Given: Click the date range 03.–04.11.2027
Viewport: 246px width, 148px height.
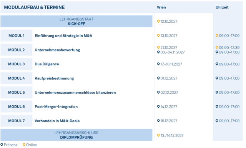Looking at the screenshot, I should coord(173,52).
